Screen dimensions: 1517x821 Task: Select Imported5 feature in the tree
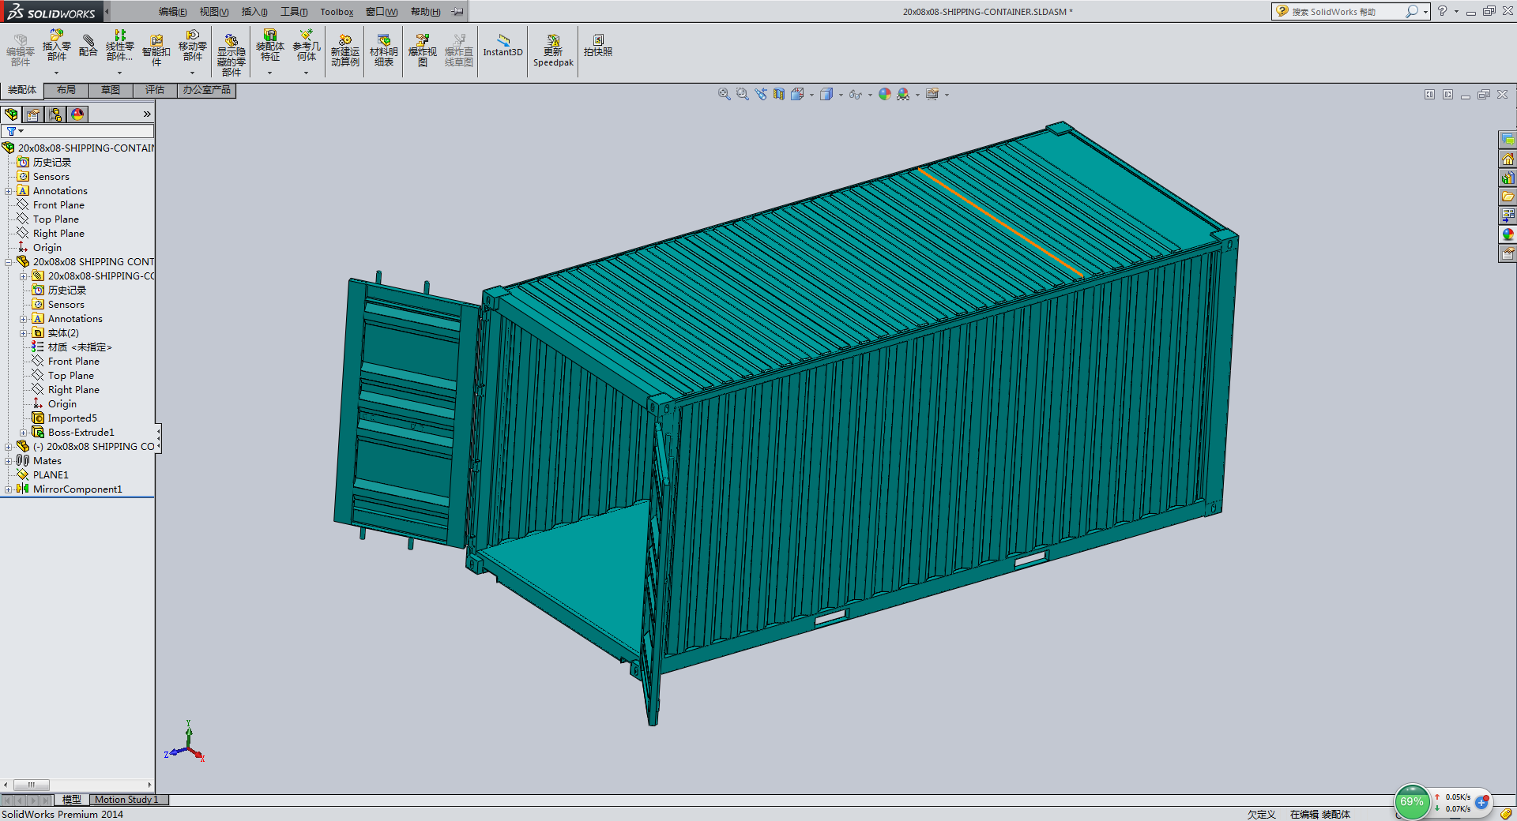click(x=72, y=418)
